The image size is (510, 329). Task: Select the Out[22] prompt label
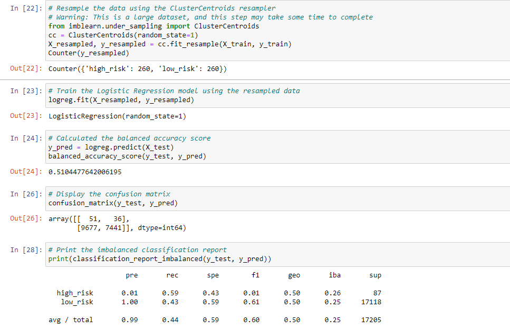click(26, 68)
